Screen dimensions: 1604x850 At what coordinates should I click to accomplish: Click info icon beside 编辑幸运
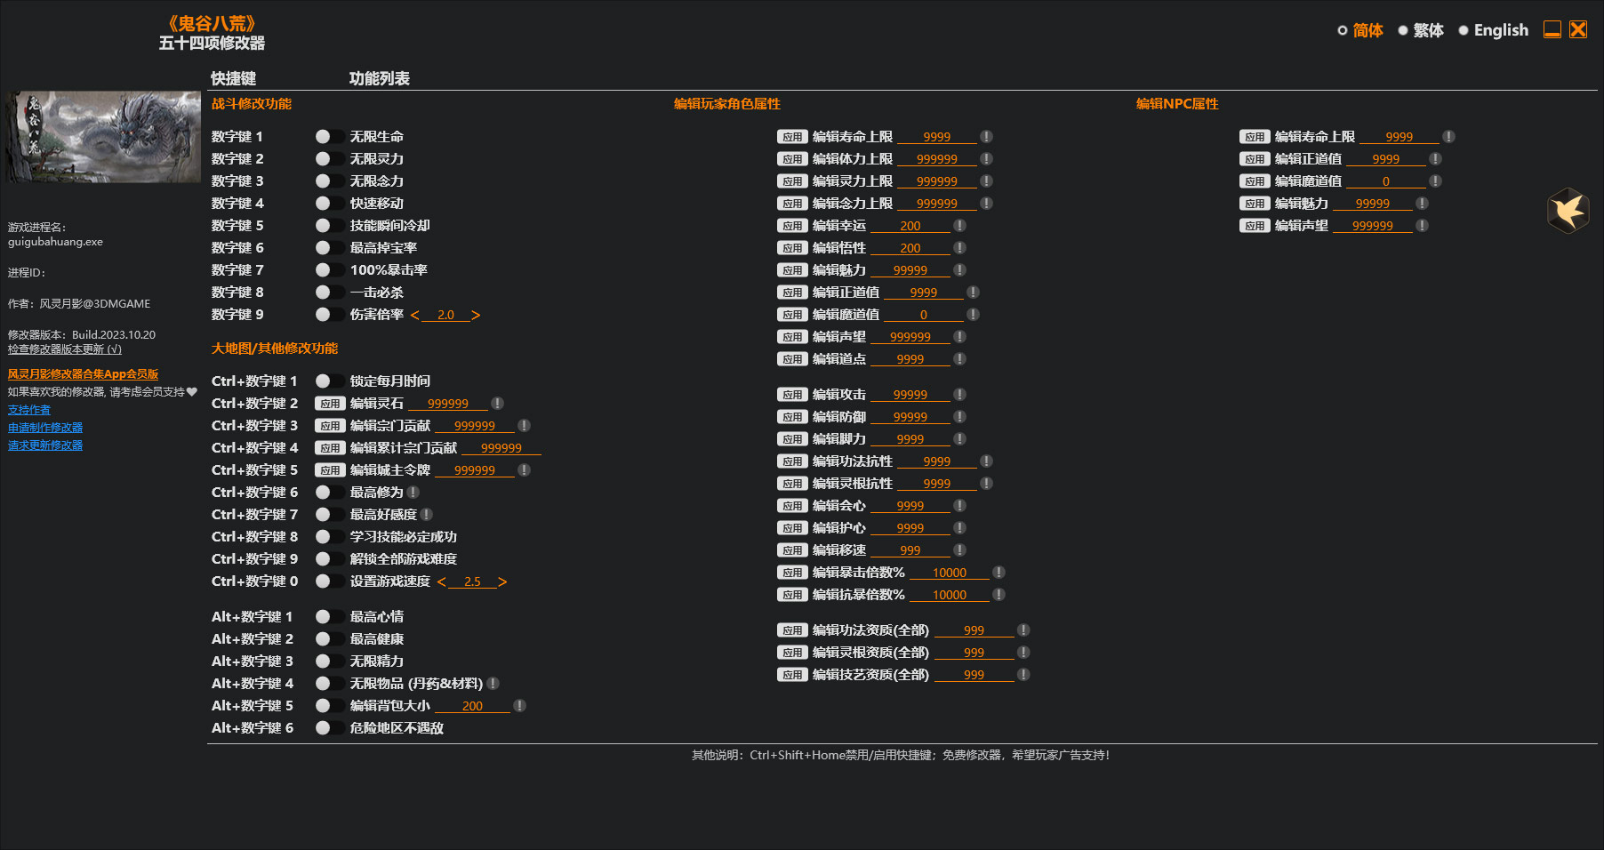click(959, 226)
